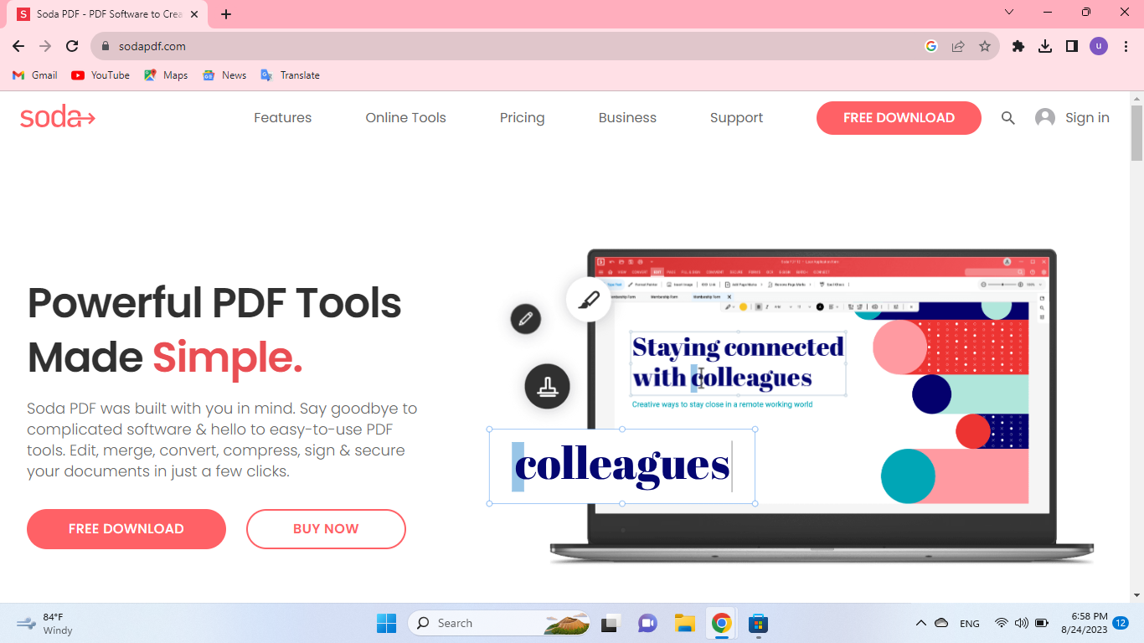Click the volume speaker tray icon
This screenshot has width=1144, height=643.
1021,623
